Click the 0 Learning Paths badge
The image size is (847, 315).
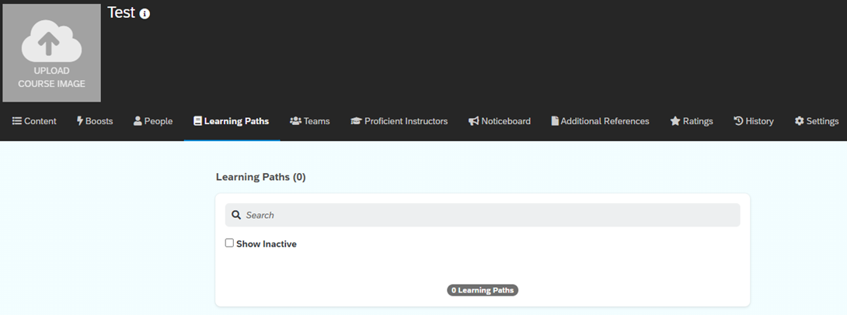[483, 290]
